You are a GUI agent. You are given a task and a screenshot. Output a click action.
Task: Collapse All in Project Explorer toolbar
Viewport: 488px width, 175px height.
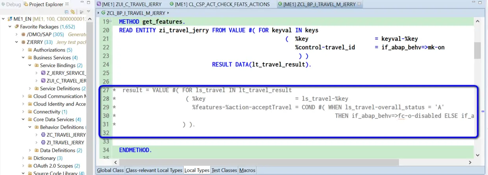pyautogui.click(x=66, y=12)
